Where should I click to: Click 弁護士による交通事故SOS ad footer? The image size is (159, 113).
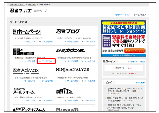pyautogui.click(x=124, y=55)
